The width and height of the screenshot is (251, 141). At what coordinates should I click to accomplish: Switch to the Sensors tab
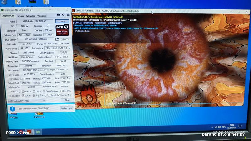tap(20, 16)
